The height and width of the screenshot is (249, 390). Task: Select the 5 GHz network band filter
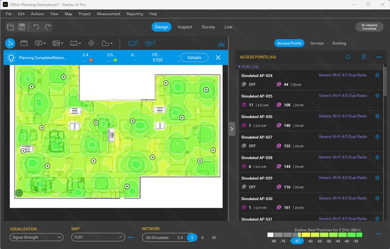pyautogui.click(x=192, y=238)
